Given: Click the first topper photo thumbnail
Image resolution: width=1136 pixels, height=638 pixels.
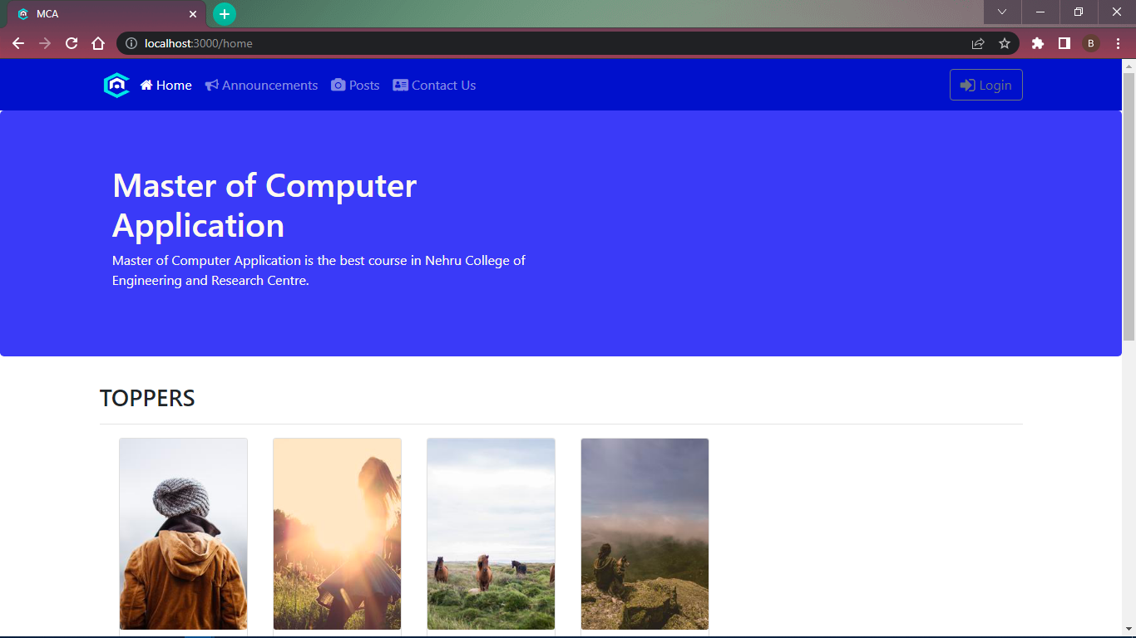Looking at the screenshot, I should (x=183, y=534).
